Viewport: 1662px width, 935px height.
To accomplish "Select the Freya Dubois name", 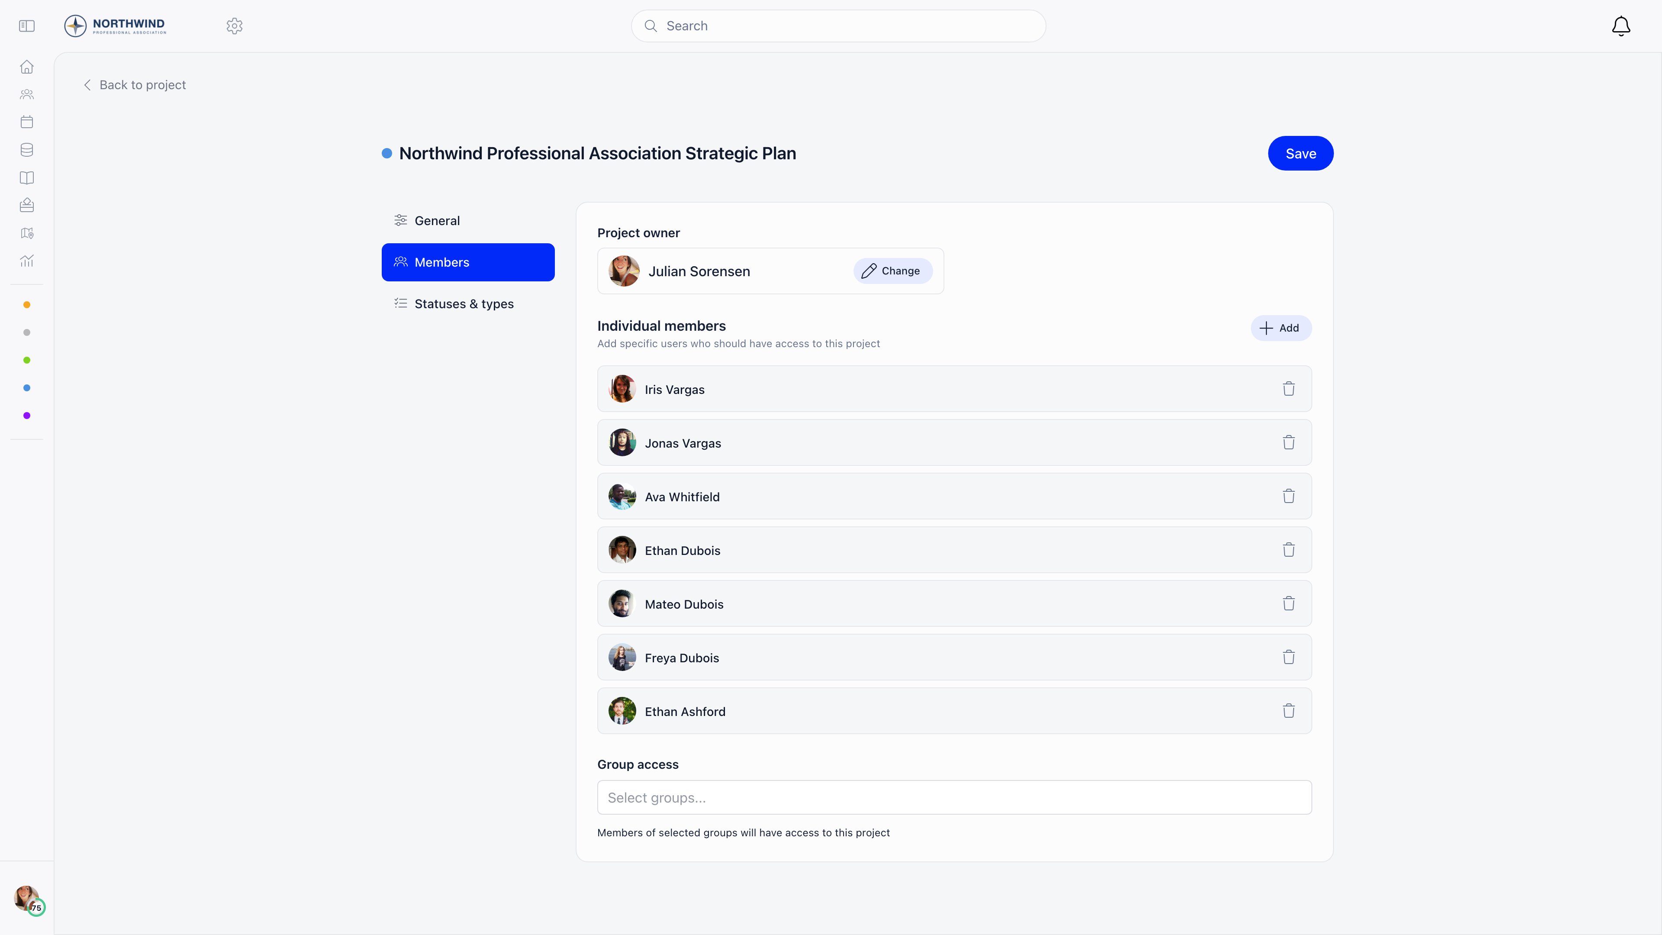I will (x=681, y=658).
